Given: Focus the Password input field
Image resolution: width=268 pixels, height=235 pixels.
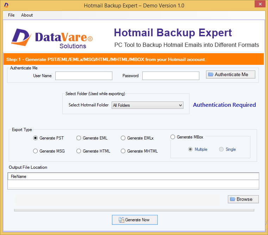Looking at the screenshot, I should point(171,76).
